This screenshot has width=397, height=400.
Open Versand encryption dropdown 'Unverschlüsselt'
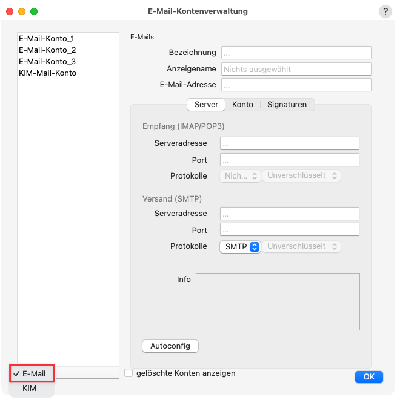(x=301, y=247)
